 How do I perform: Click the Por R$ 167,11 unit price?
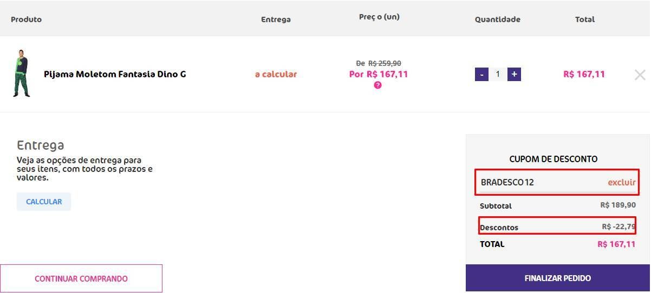coord(379,74)
